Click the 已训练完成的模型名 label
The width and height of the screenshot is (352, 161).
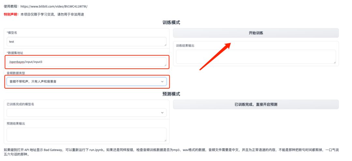pyautogui.click(x=21, y=104)
